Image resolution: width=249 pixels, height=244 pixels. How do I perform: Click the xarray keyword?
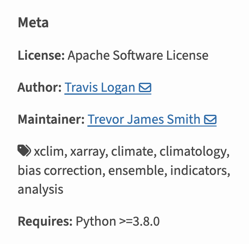(x=87, y=152)
